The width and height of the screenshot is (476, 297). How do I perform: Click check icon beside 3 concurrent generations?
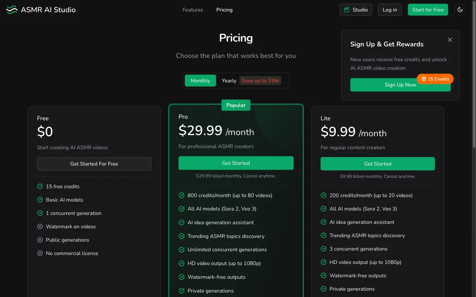click(324, 249)
